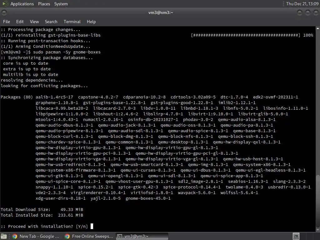
Task: Open the File menu
Action: click(6, 22)
